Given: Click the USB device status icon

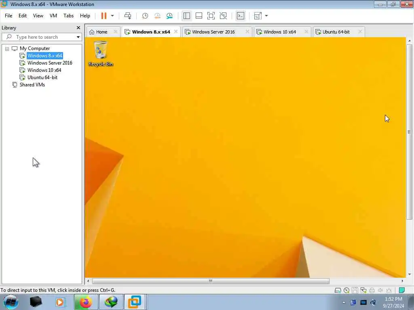Looking at the screenshot, I should pos(389,291).
